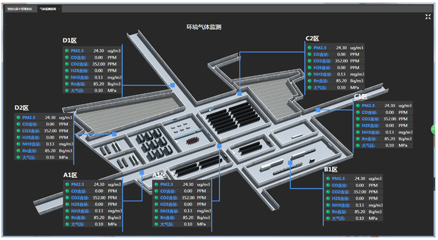Select the CO含量 value 0.00 in B1区
The height and width of the screenshot is (240, 438).
coord(359,185)
